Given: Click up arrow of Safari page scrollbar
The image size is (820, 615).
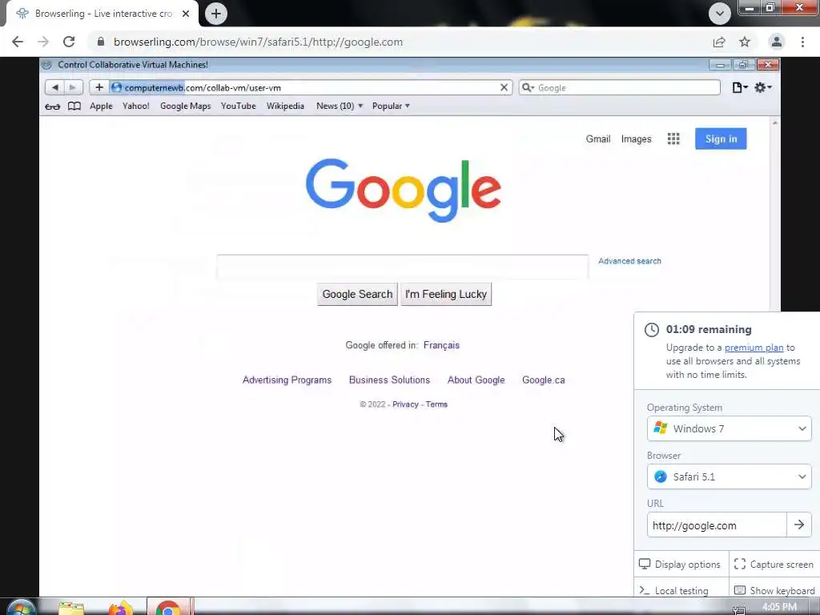Looking at the screenshot, I should pos(775,123).
